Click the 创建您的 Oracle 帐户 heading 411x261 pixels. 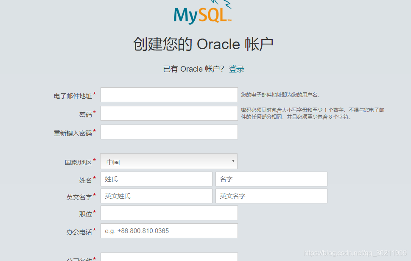click(x=203, y=44)
